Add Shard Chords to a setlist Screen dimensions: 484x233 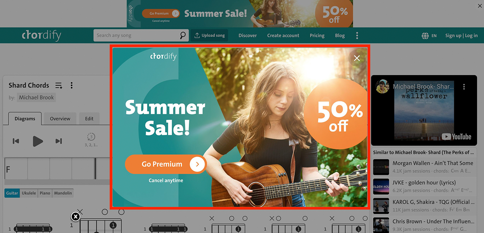tap(59, 85)
